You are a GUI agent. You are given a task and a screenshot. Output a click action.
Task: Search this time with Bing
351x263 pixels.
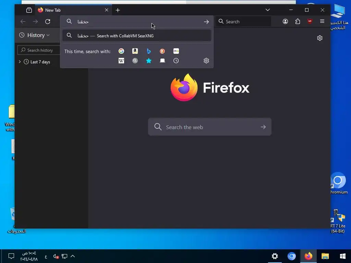point(149,51)
